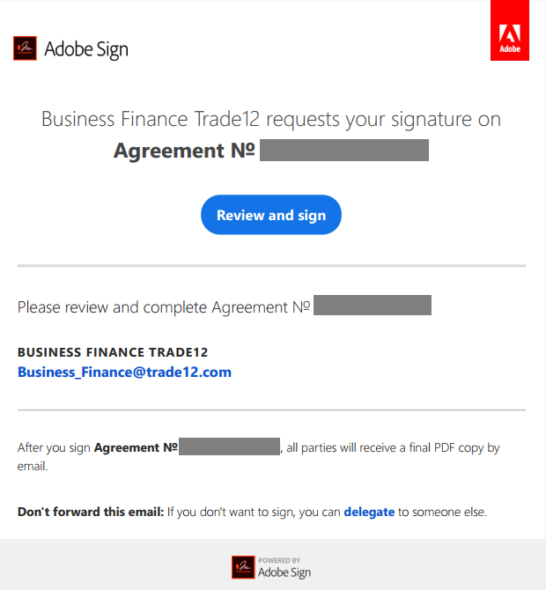The width and height of the screenshot is (546, 590).
Task: Open the Business_Finance@trade12.com email link
Action: (124, 372)
